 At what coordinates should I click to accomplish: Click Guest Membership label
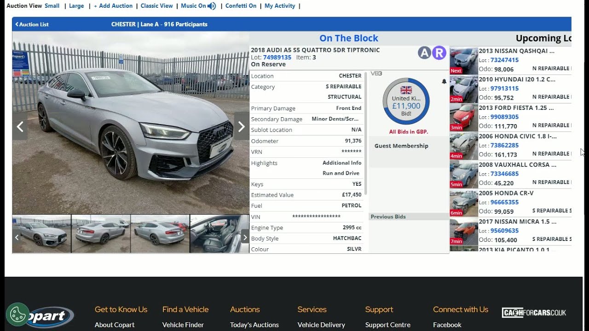point(401,146)
